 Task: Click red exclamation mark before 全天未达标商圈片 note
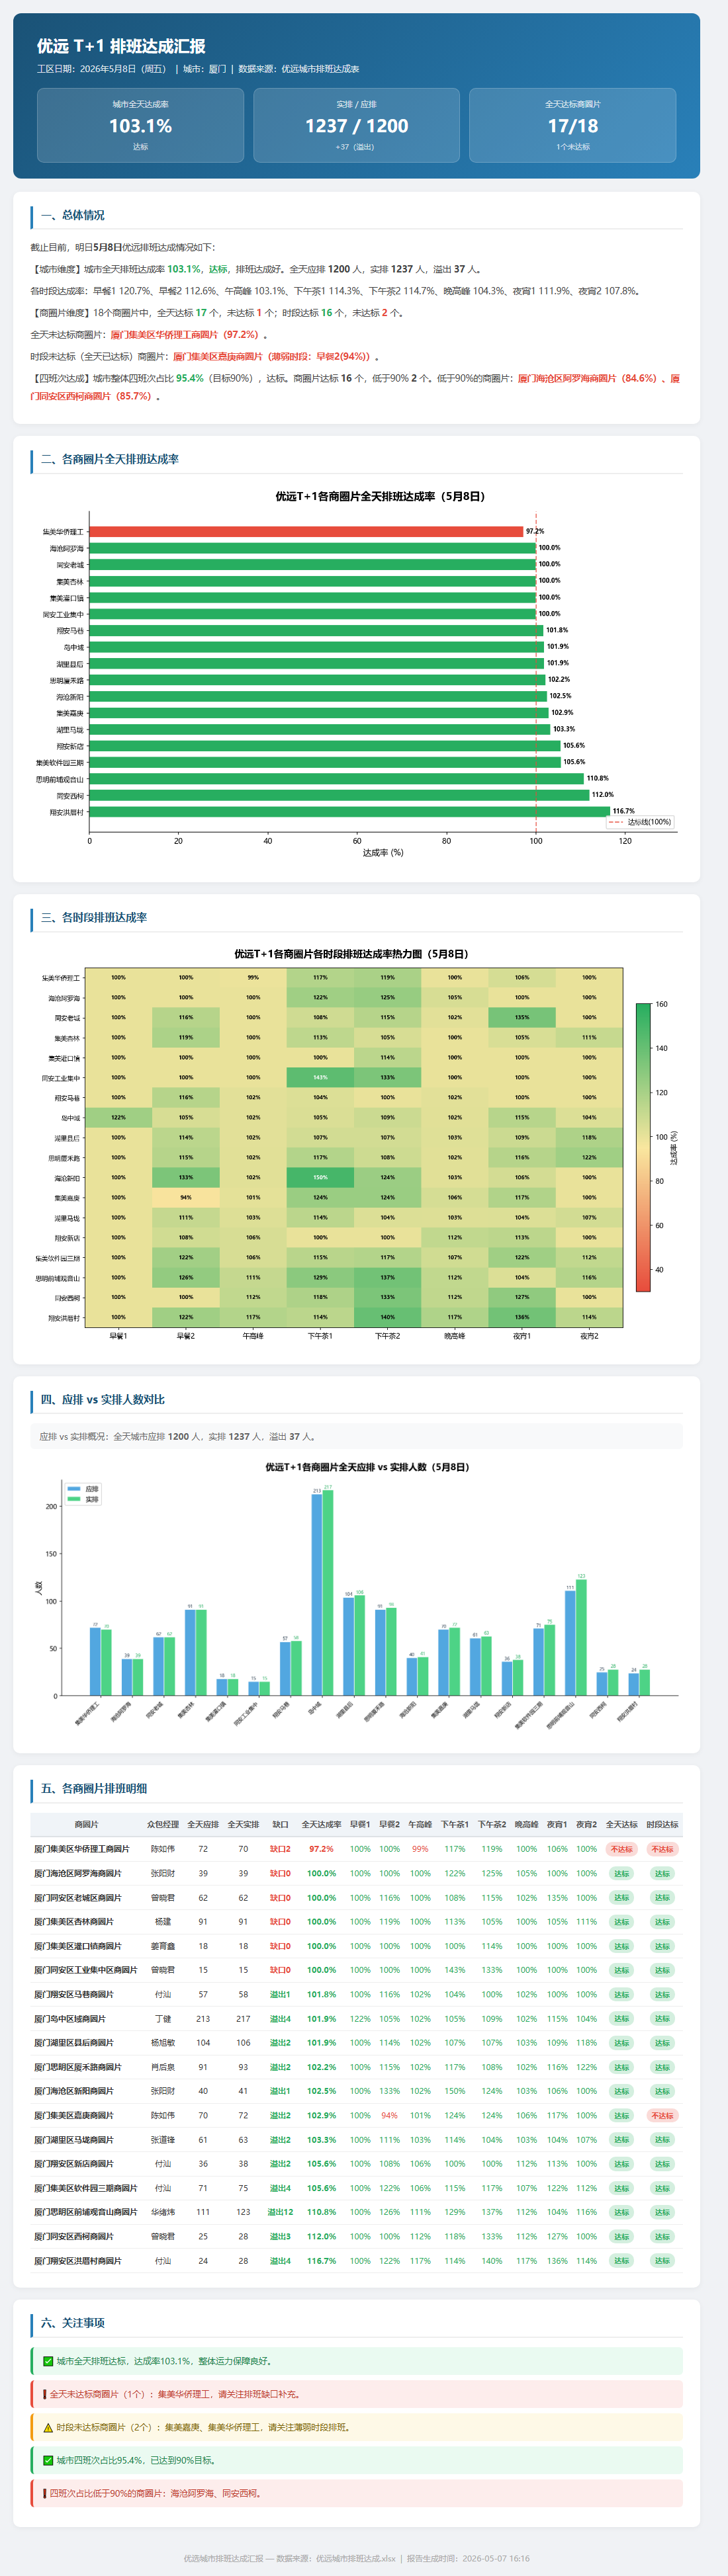point(44,2394)
